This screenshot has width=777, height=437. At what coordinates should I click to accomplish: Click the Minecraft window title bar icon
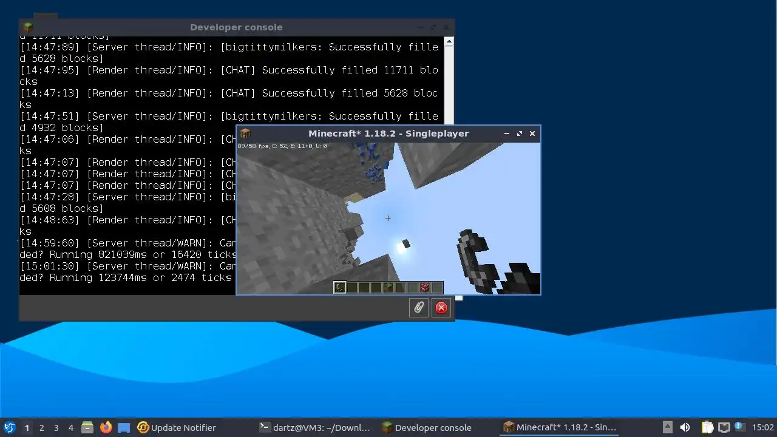coord(245,134)
